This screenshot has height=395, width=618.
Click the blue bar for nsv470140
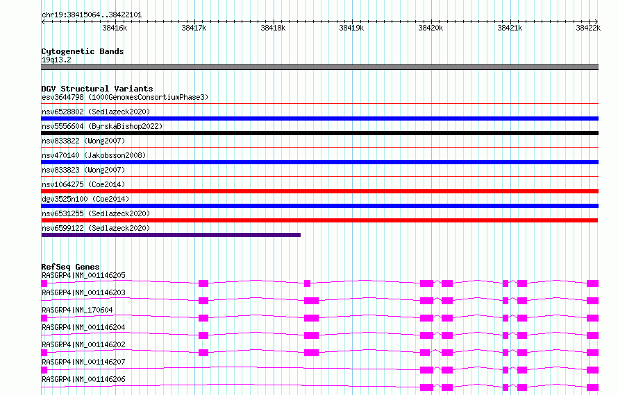(x=319, y=162)
